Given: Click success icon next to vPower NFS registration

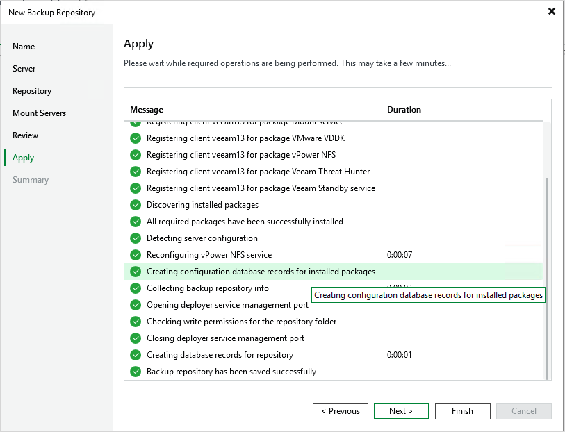Looking at the screenshot, I should coord(136,155).
